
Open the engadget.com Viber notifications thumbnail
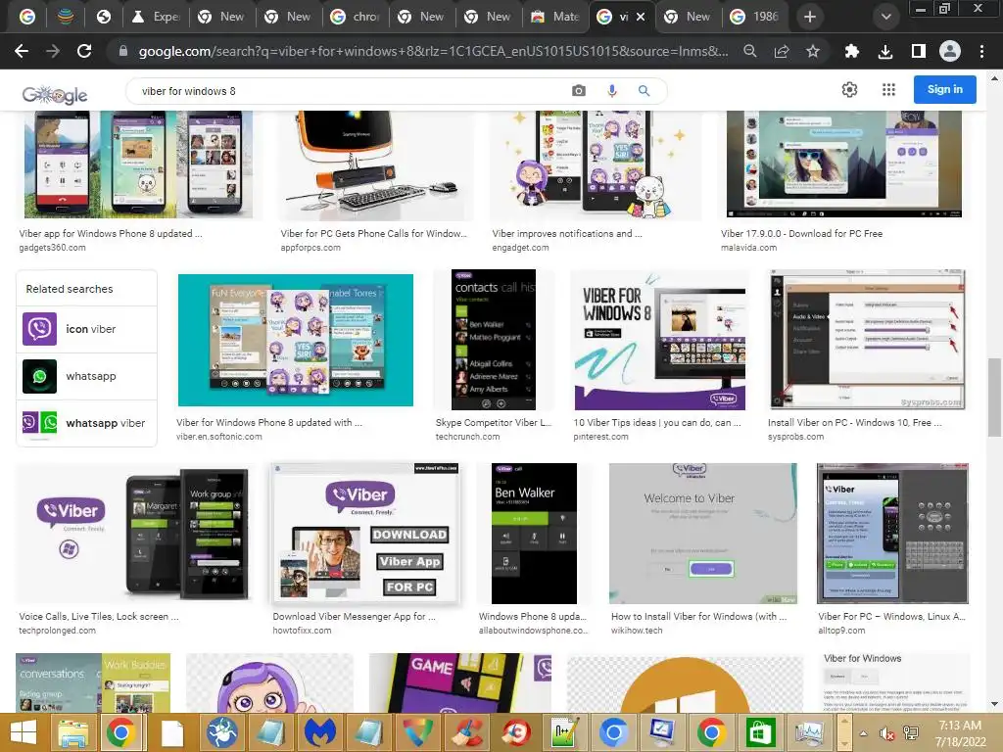[595, 164]
